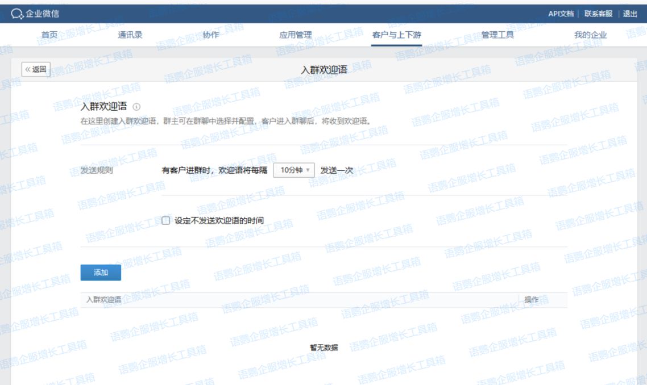The image size is (647, 385).
Task: Open the API文档 link
Action: (x=561, y=14)
